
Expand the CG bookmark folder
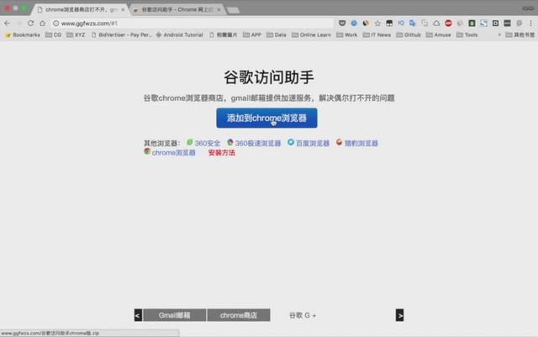click(x=54, y=35)
